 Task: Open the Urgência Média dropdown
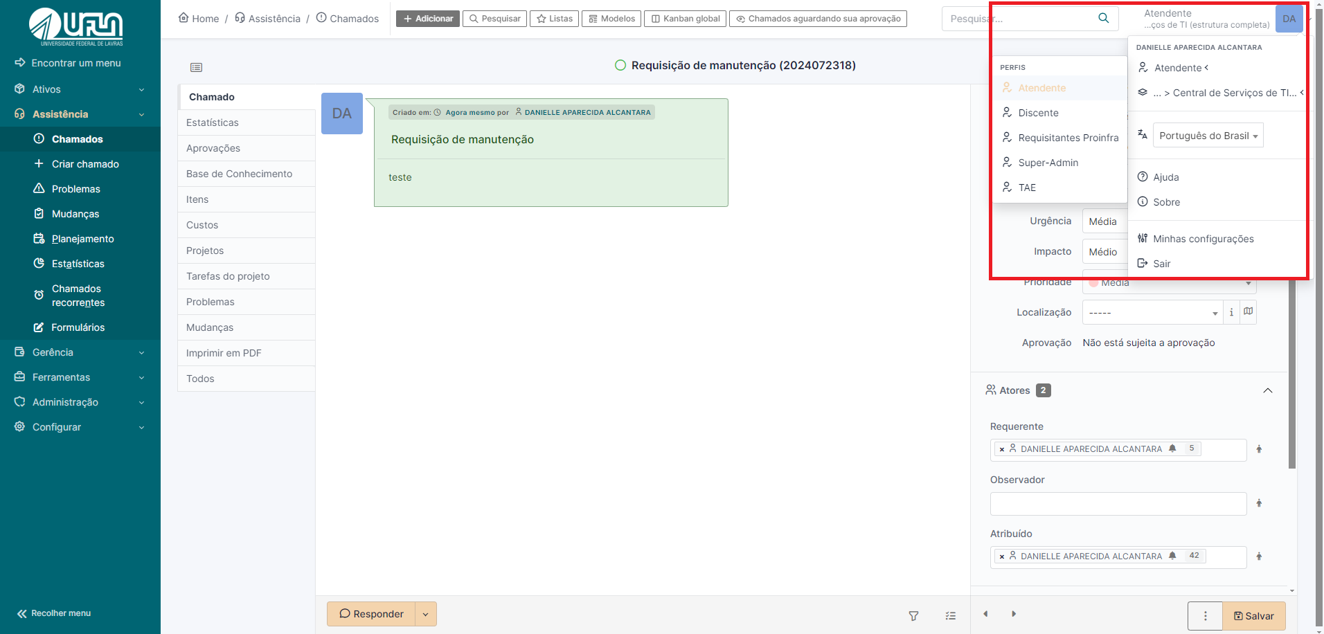[x=1105, y=221]
